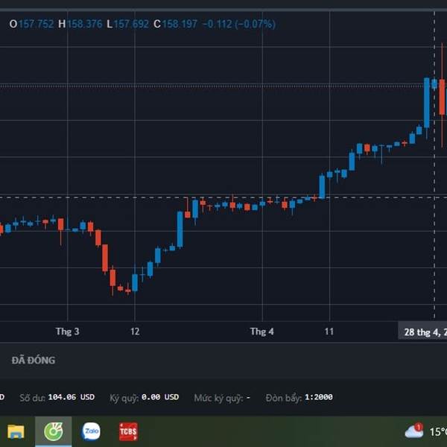Open weather widget in system tray

click(x=426, y=431)
